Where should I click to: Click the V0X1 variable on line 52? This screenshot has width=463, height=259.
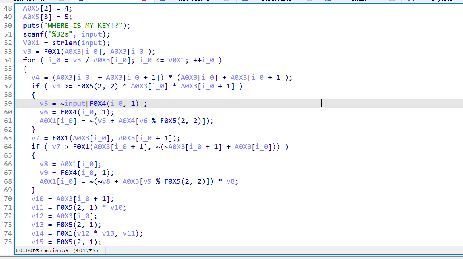(31, 43)
